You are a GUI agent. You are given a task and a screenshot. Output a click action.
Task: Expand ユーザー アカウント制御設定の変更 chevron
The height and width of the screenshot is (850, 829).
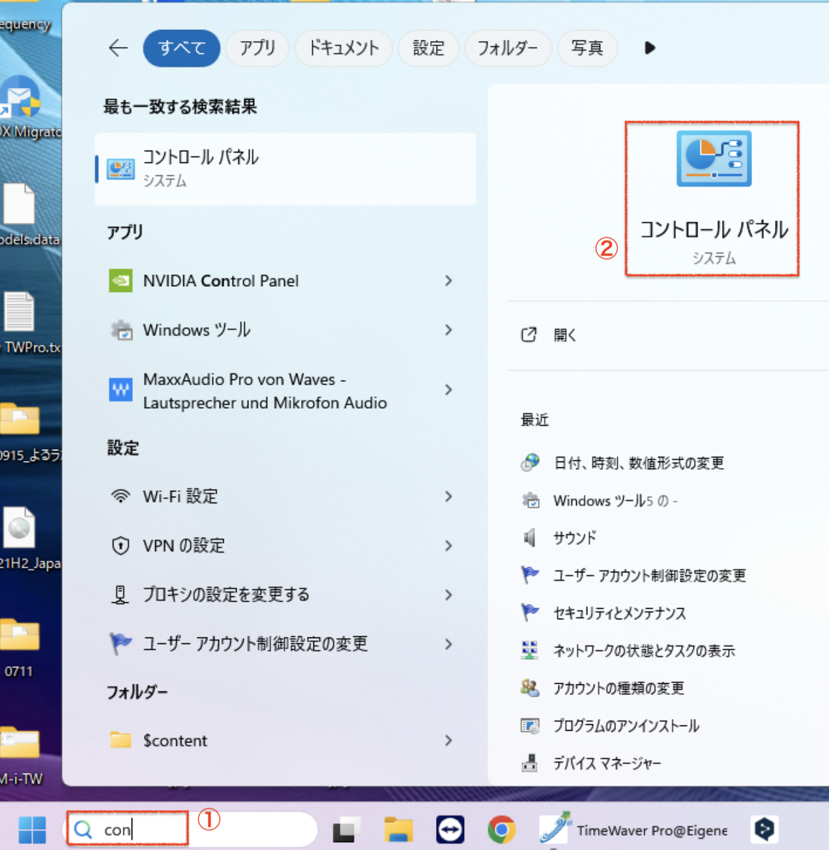point(448,644)
